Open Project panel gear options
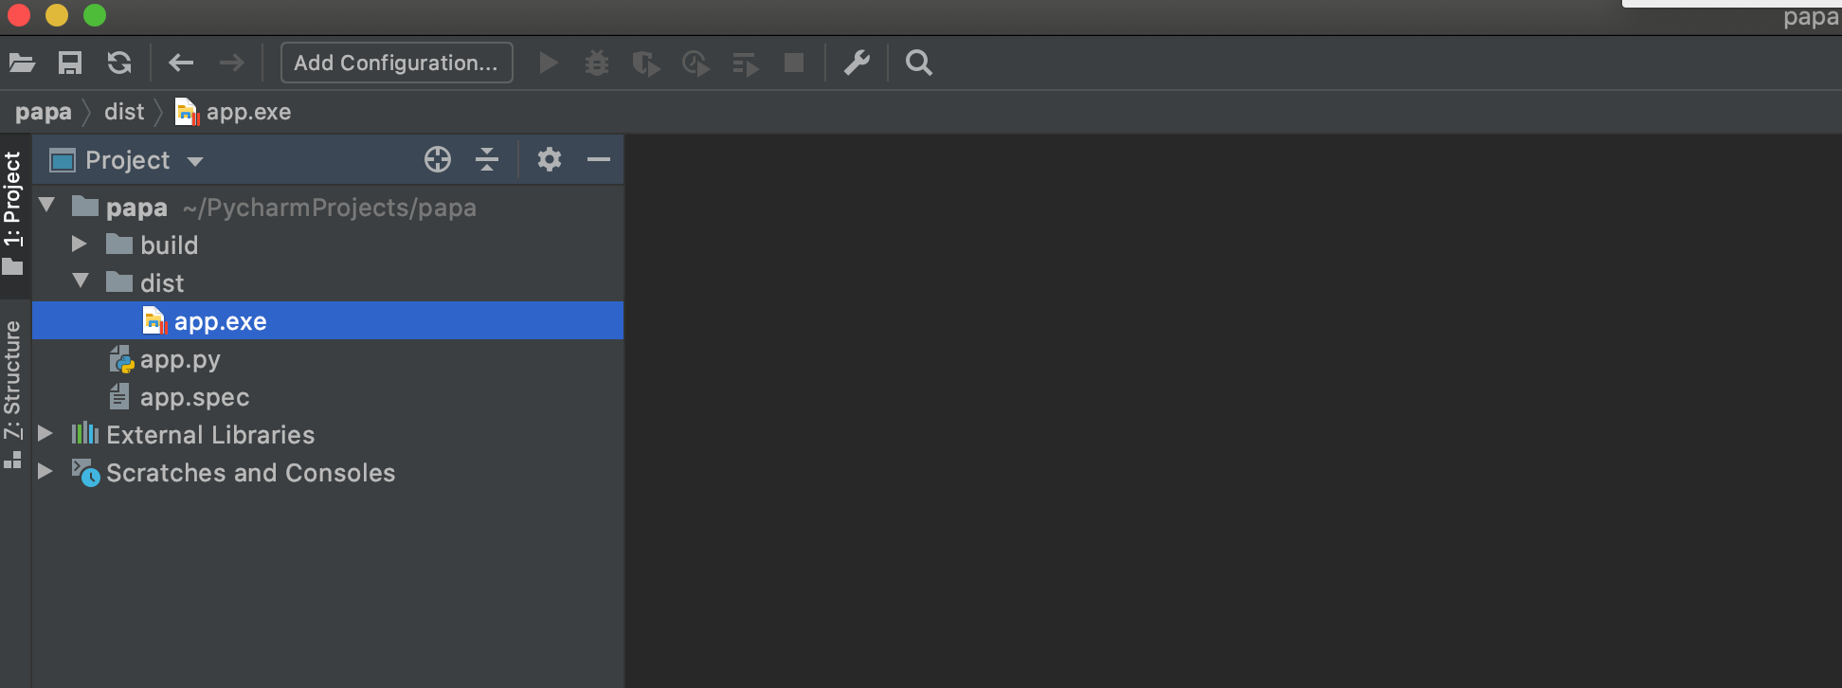 pos(550,160)
